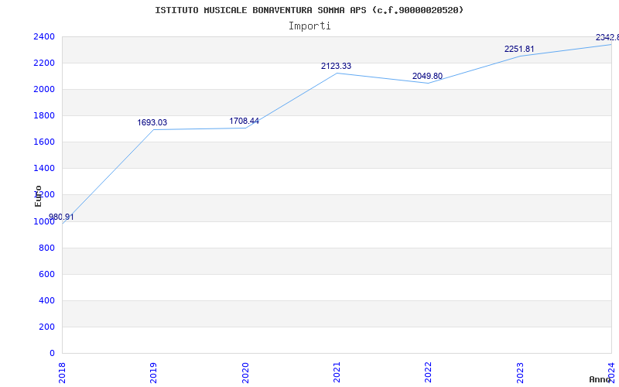Click the 200 y-axis tick label

tap(47, 327)
